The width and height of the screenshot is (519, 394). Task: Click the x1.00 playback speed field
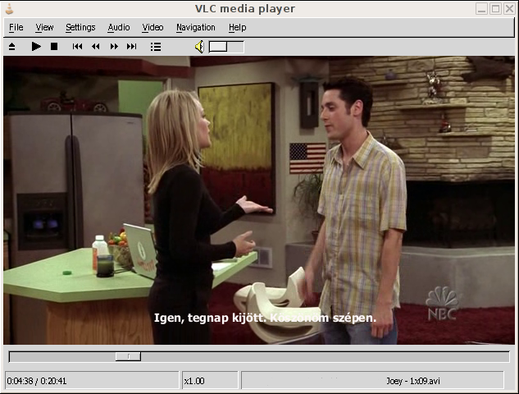click(210, 381)
